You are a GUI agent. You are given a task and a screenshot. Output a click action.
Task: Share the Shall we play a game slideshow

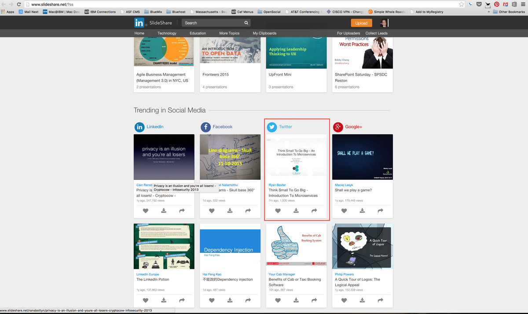[x=380, y=211]
